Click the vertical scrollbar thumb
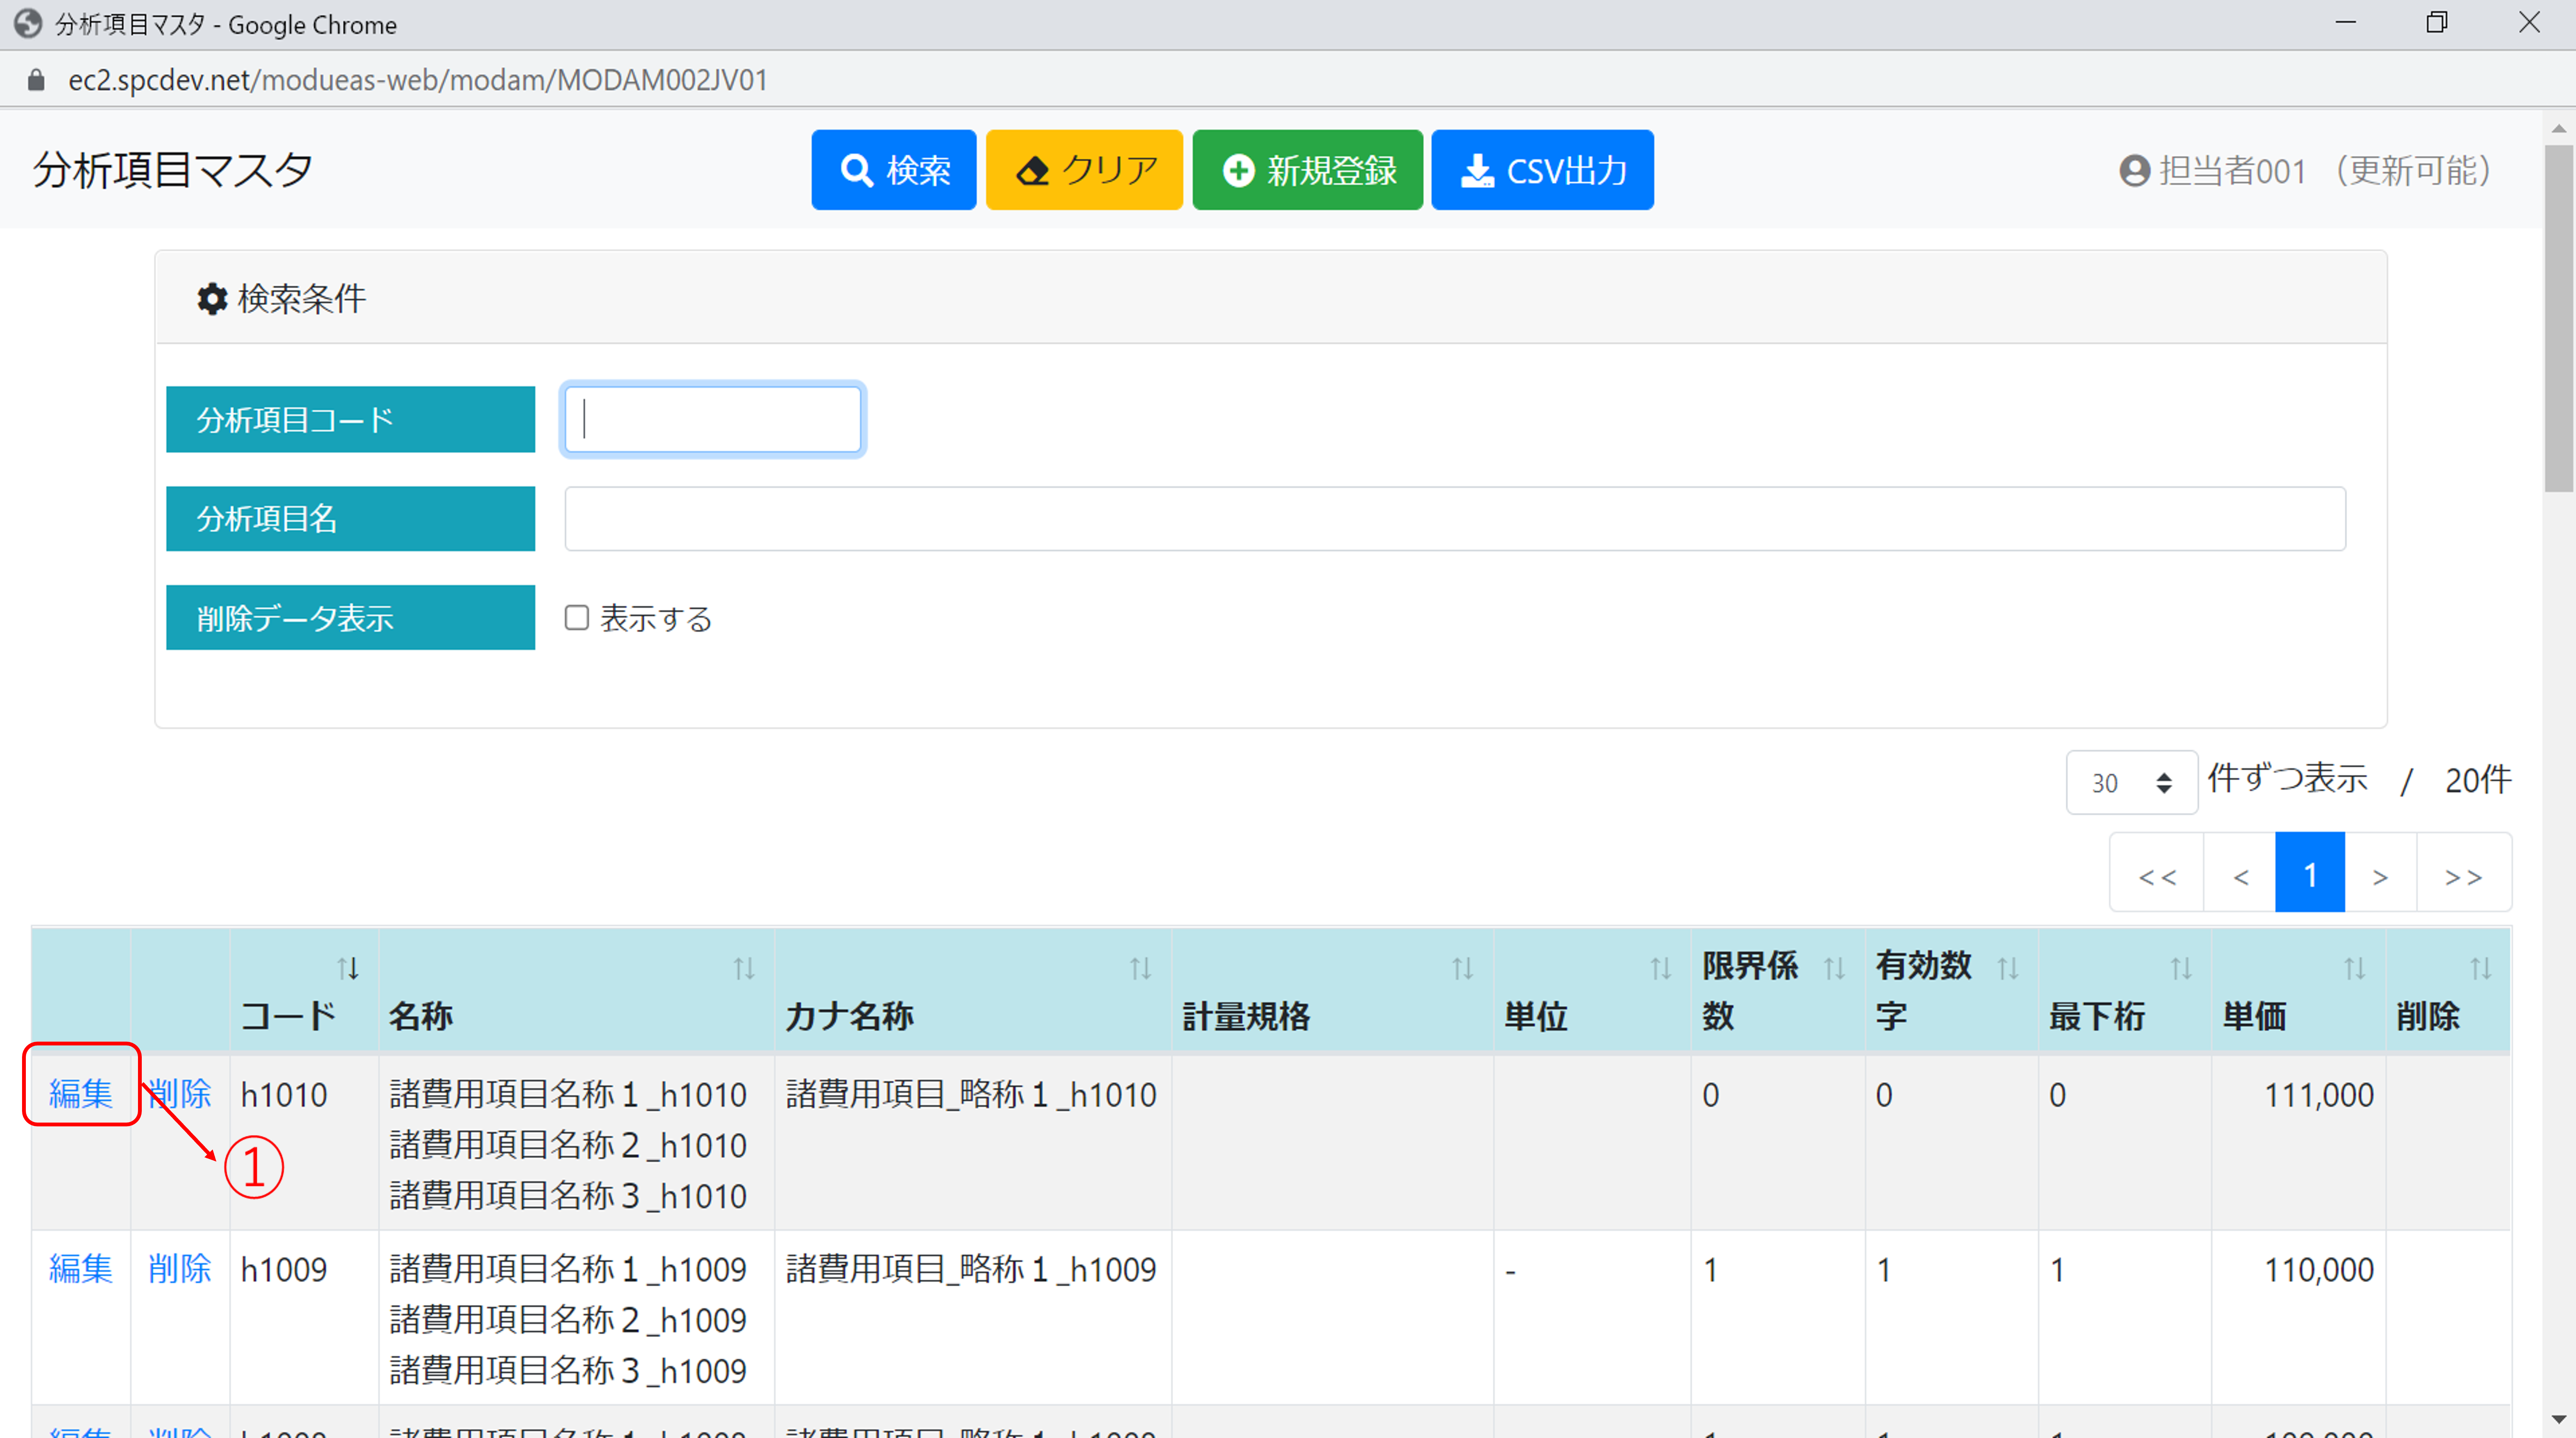 point(2559,318)
